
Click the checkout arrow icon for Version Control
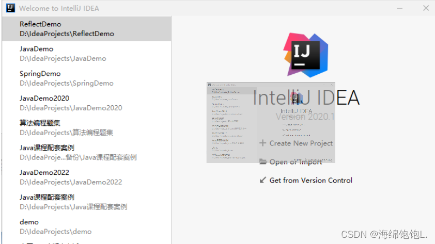(263, 180)
